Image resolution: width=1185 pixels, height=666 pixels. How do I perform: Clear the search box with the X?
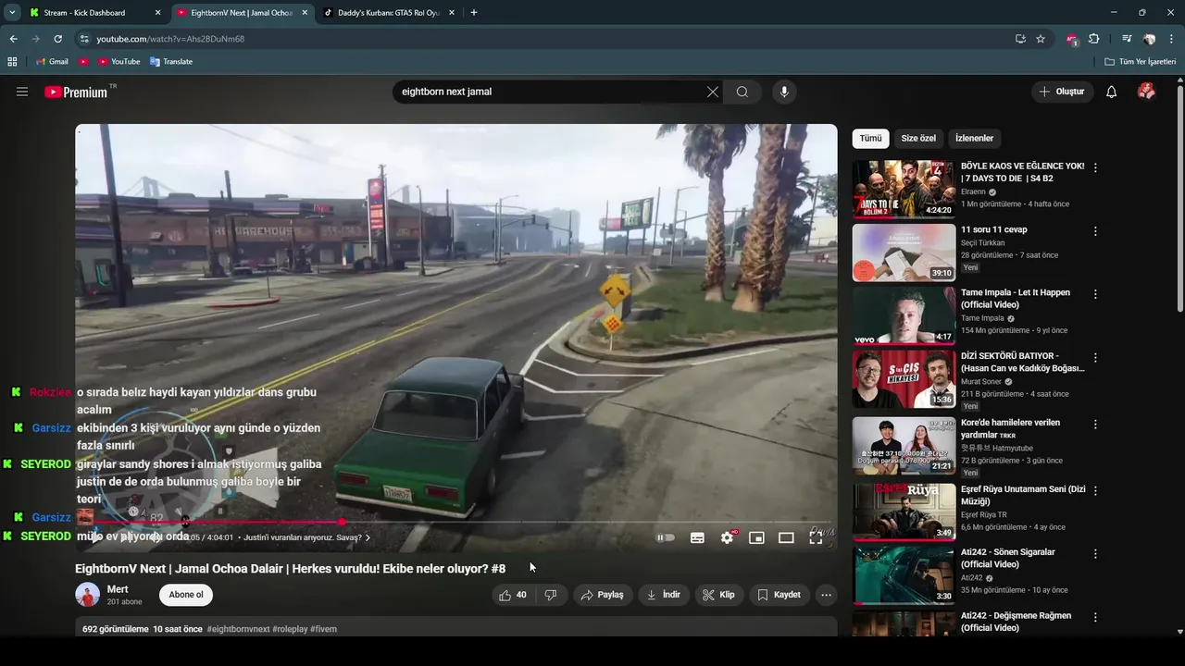tap(712, 92)
